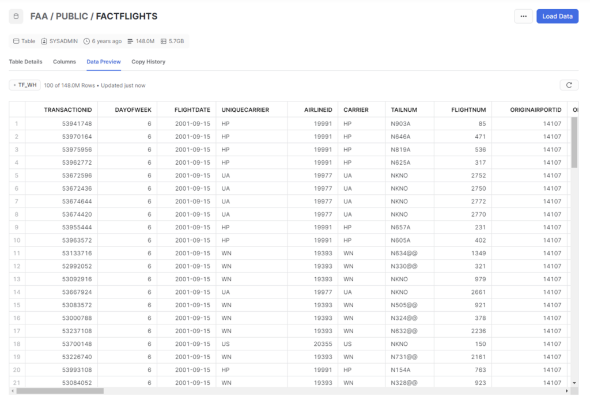Navigate to the FAA database via breadcrumb
Image resolution: width=590 pixels, height=404 pixels.
tap(39, 16)
